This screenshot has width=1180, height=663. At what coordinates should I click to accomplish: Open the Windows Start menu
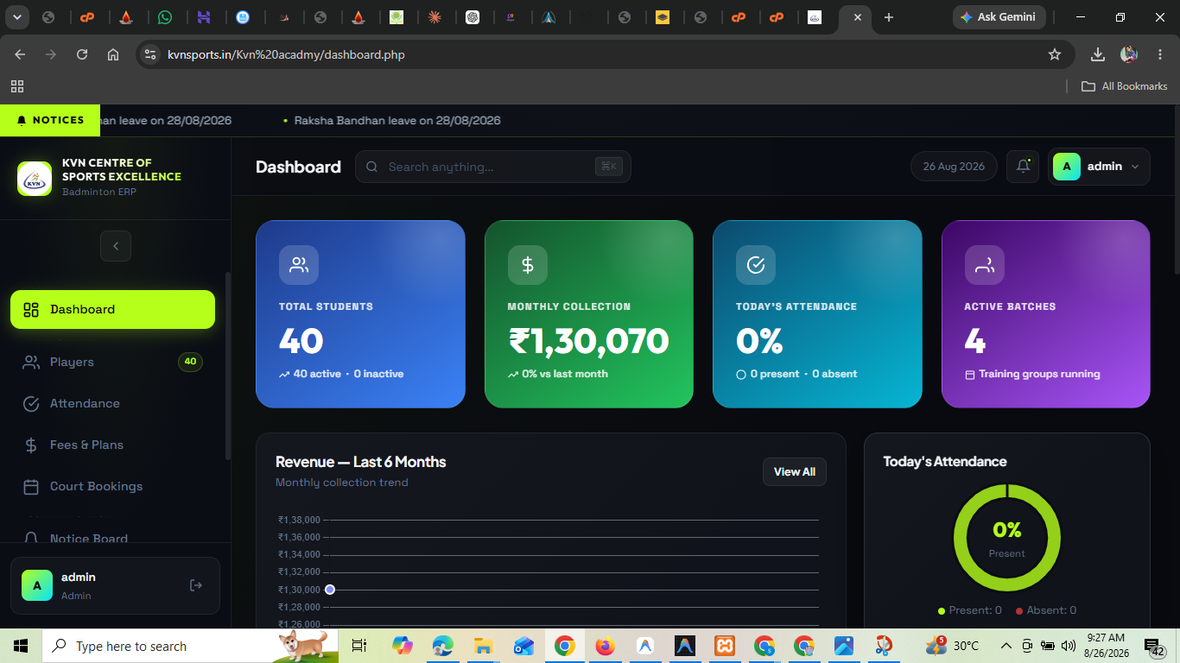[x=21, y=646]
